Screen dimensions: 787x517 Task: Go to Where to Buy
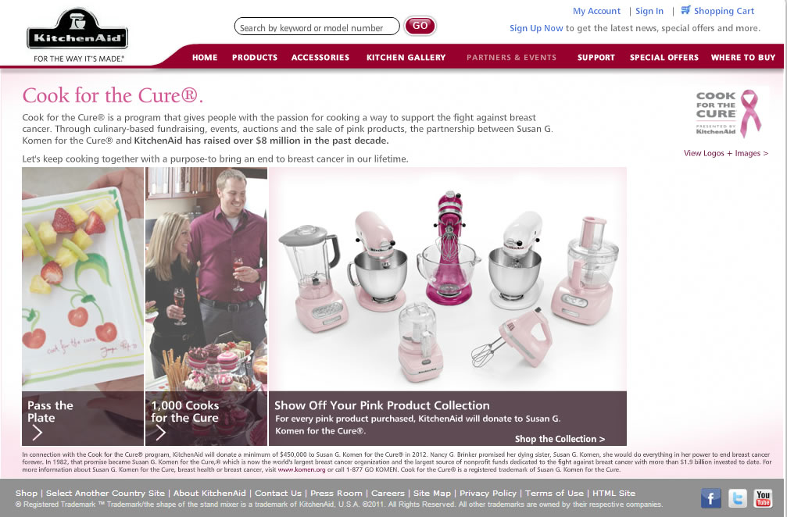tap(742, 58)
